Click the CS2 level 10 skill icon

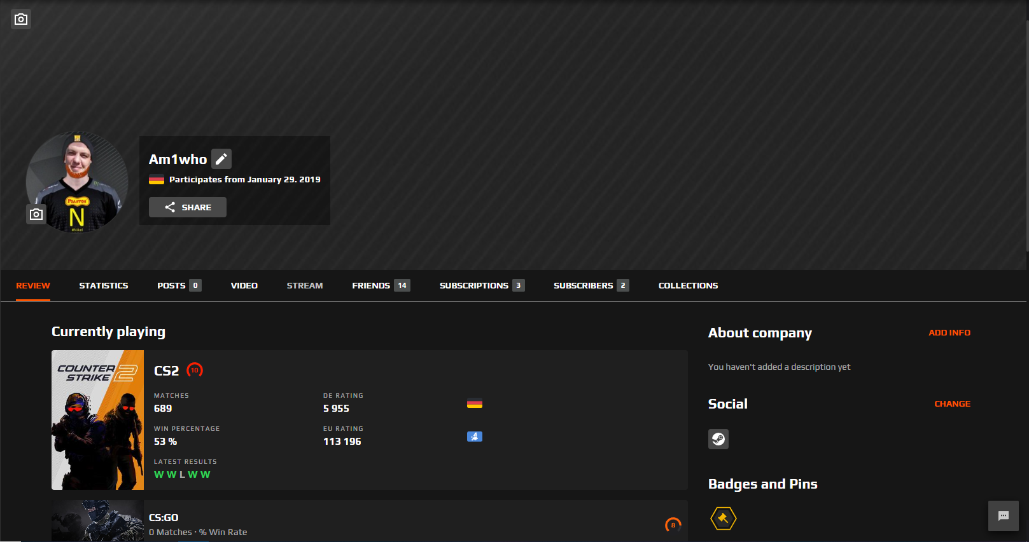click(x=195, y=370)
